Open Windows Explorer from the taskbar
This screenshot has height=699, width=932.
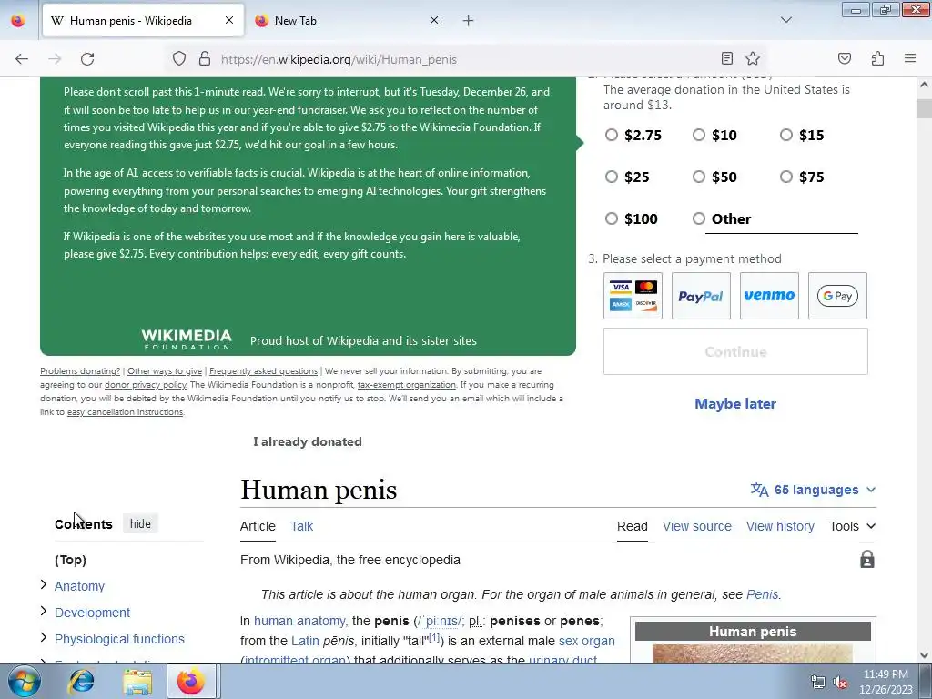(137, 682)
